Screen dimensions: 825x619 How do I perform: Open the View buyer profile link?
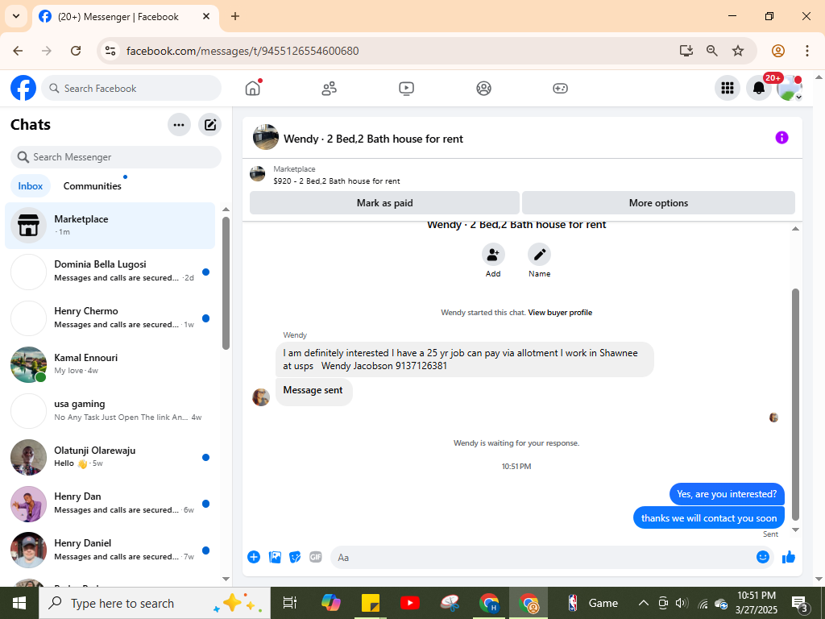(560, 313)
